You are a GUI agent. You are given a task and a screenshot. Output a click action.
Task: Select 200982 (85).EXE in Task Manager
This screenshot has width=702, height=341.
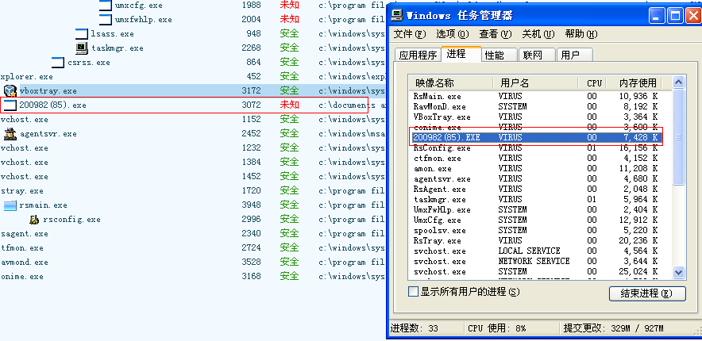tap(535, 138)
